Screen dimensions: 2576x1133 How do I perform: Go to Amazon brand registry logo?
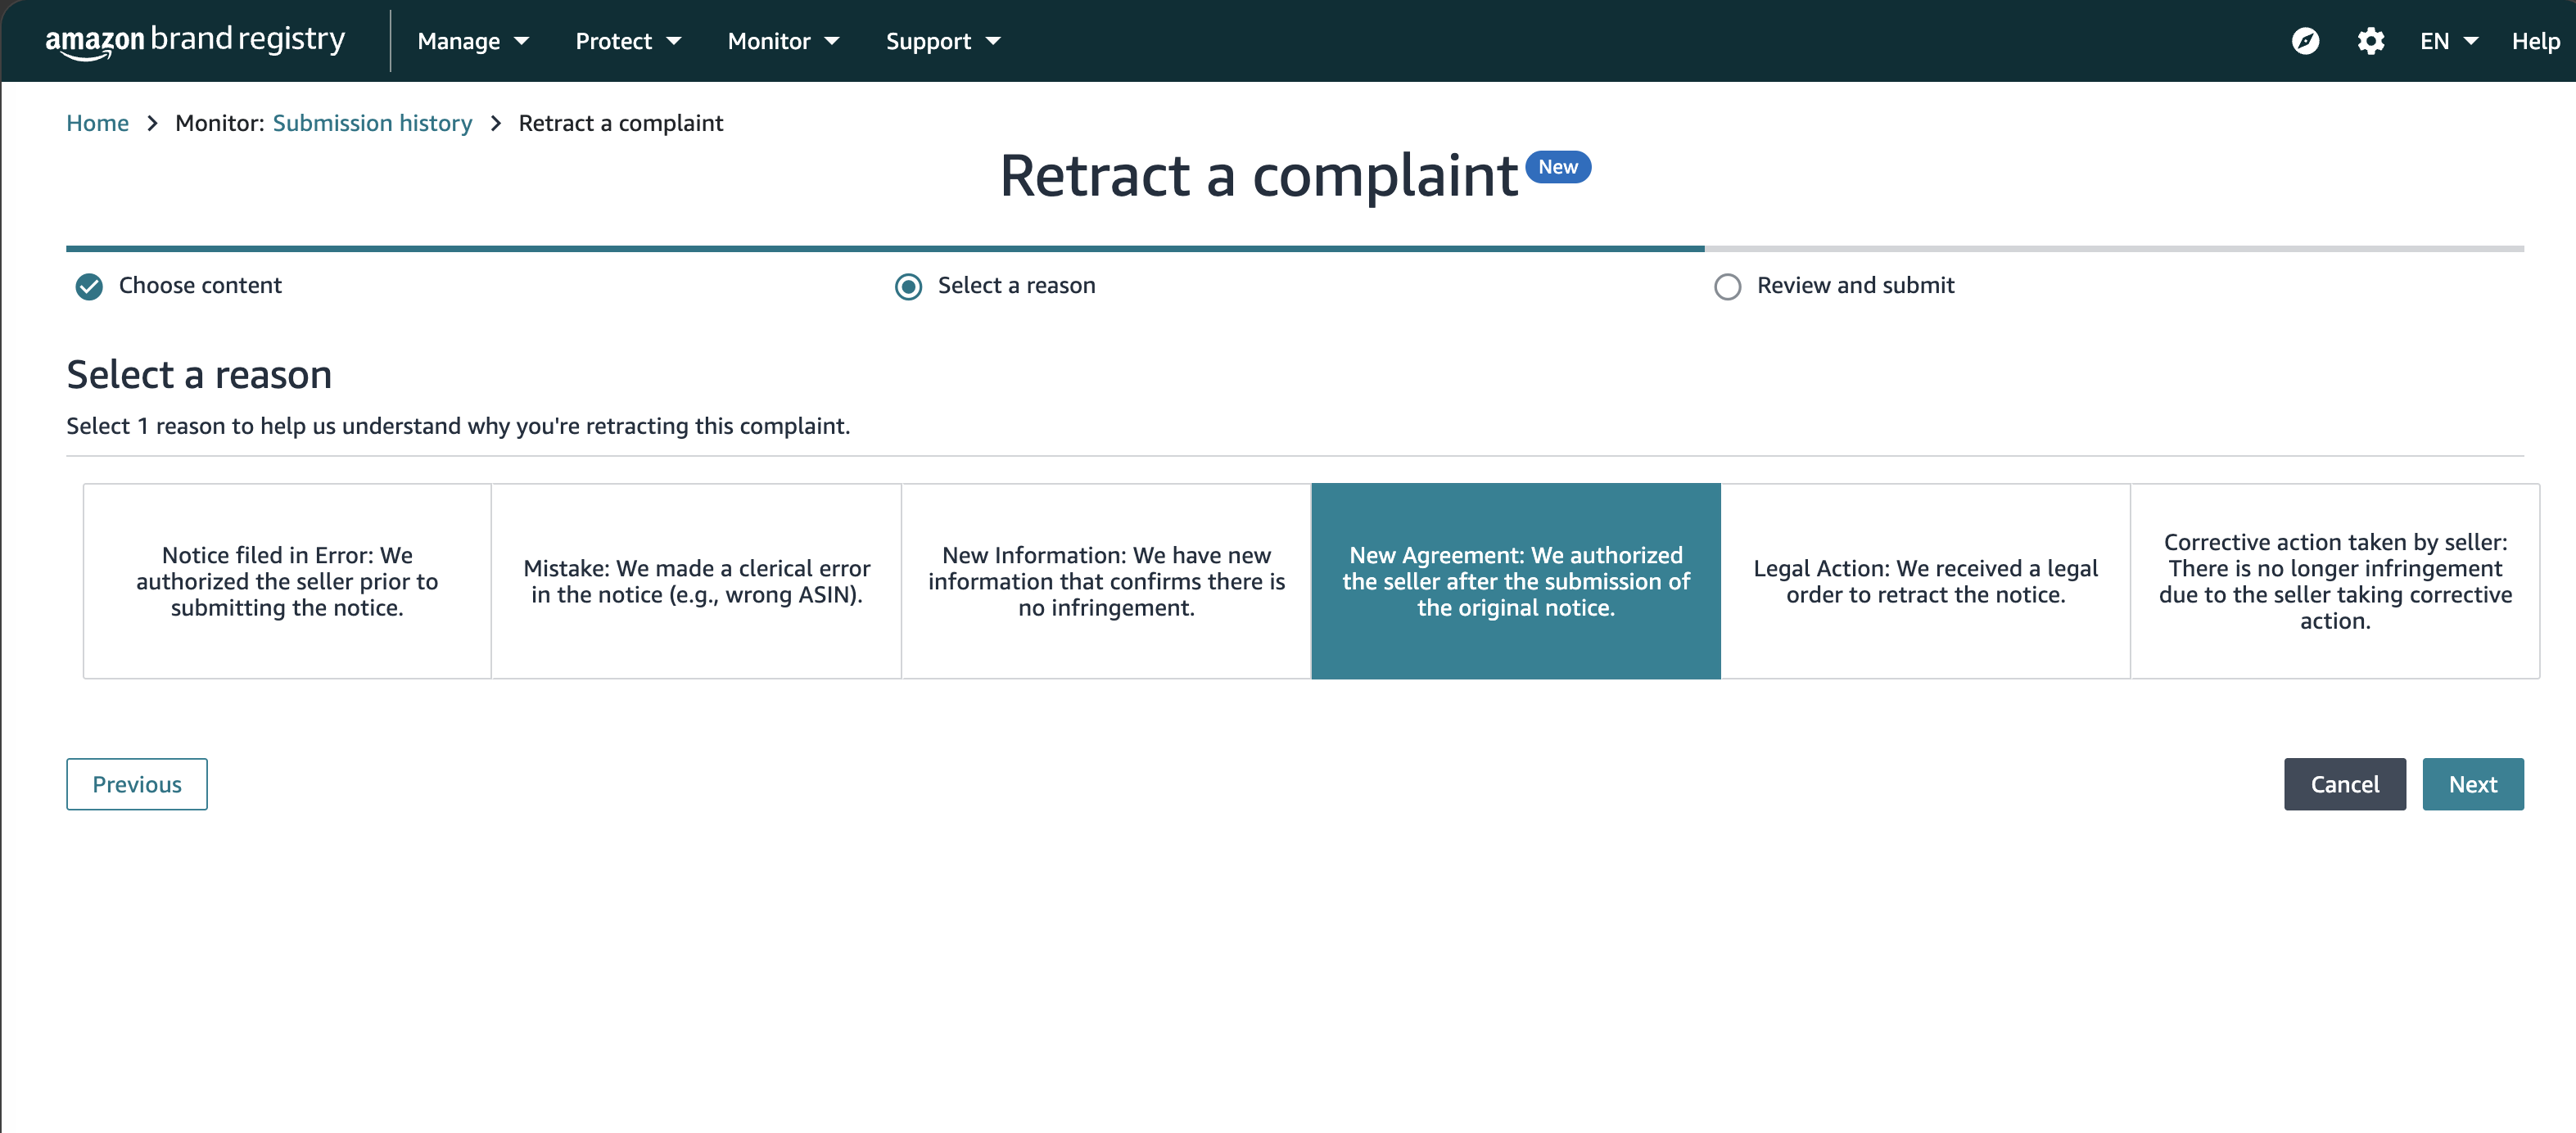pos(195,41)
